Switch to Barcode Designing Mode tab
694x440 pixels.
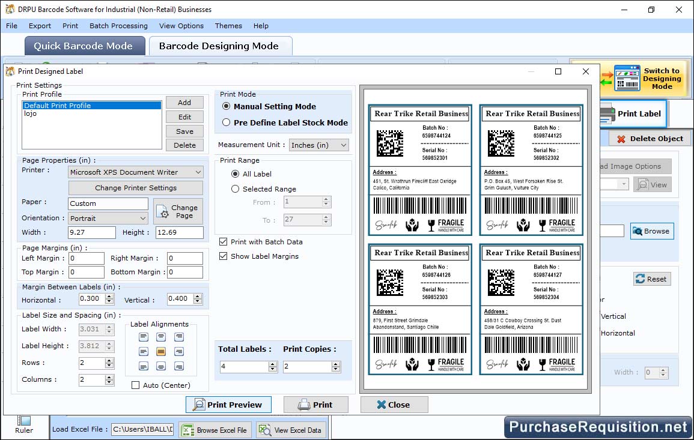click(219, 46)
